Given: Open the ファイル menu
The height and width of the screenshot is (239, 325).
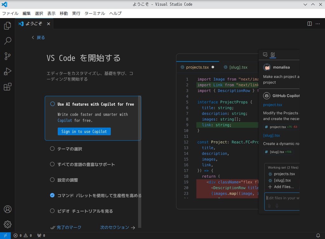Looking at the screenshot, I should tap(10, 13).
